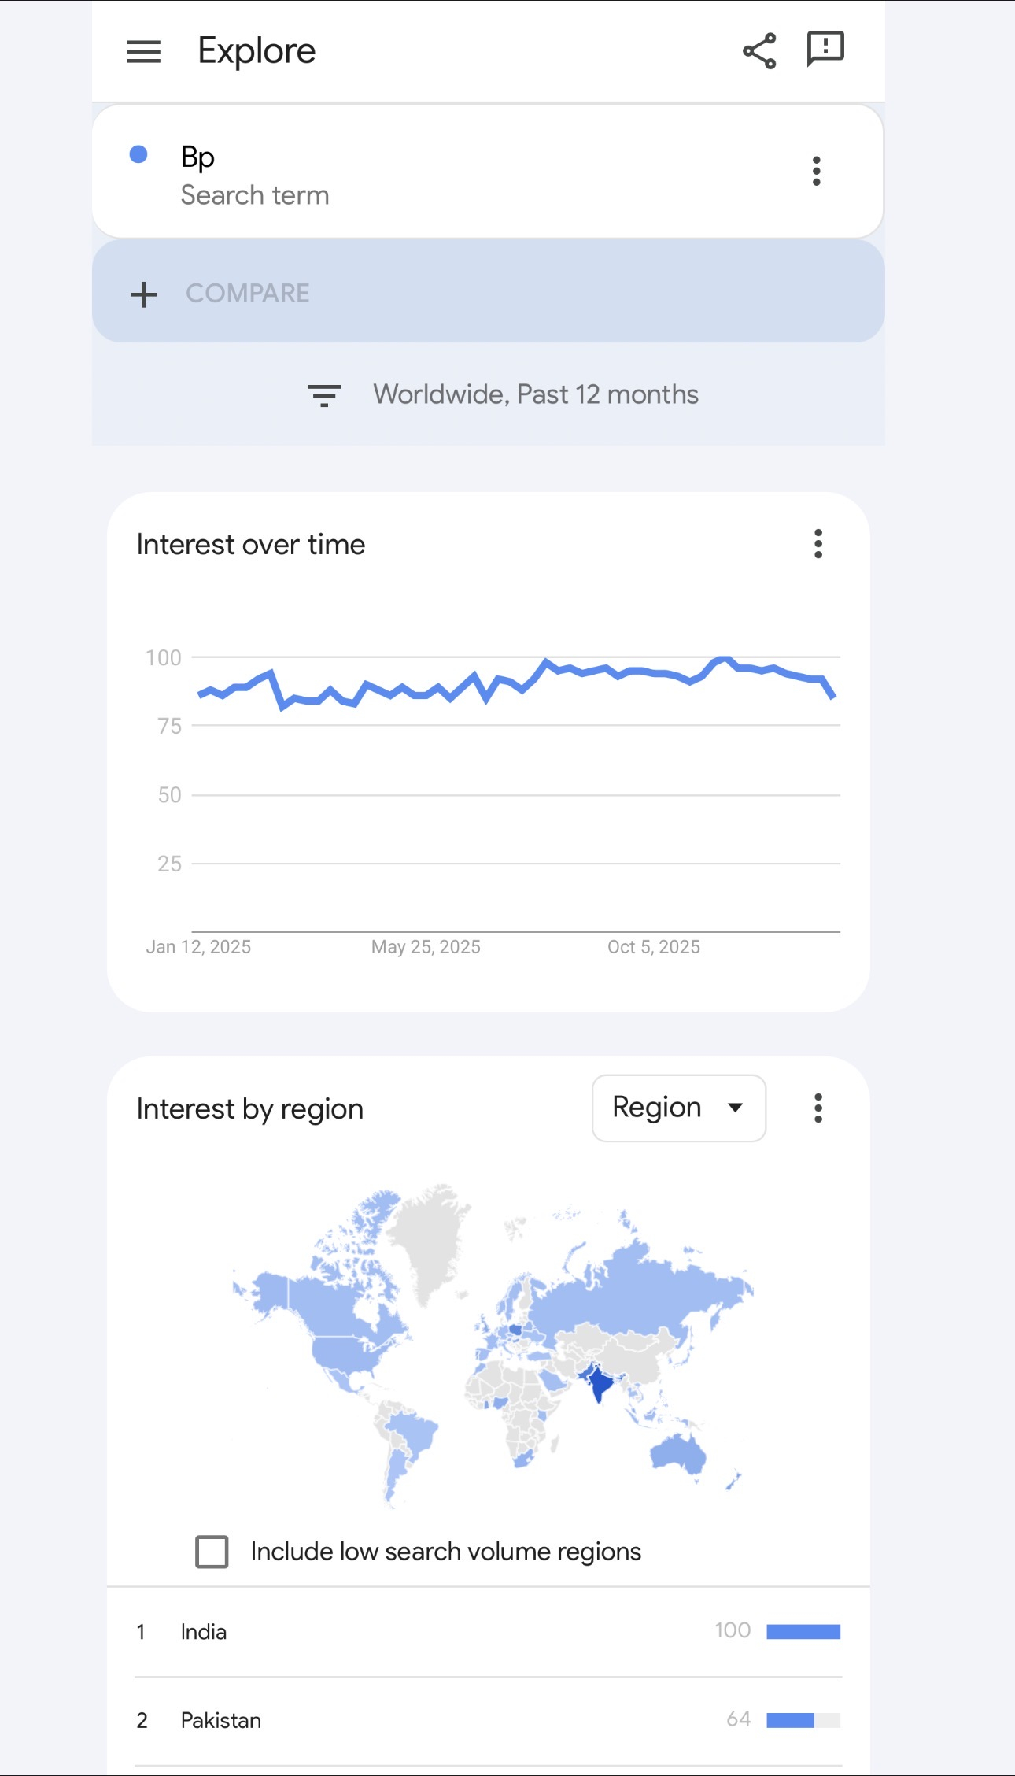1015x1776 pixels.
Task: Click the COMPARE button
Action: (x=247, y=294)
